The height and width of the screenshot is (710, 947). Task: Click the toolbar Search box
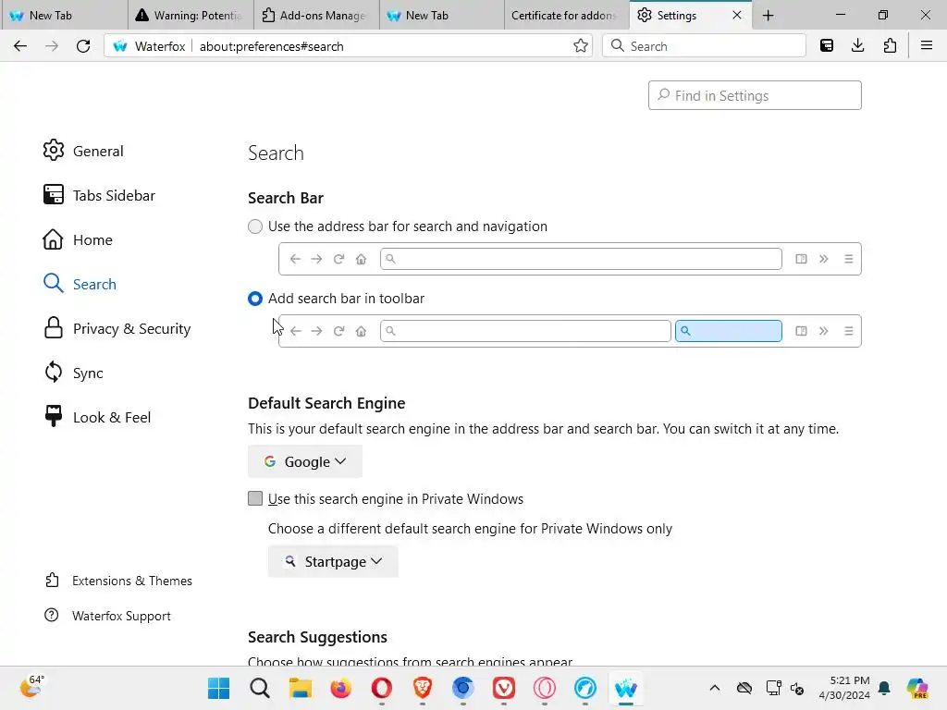[x=704, y=46]
